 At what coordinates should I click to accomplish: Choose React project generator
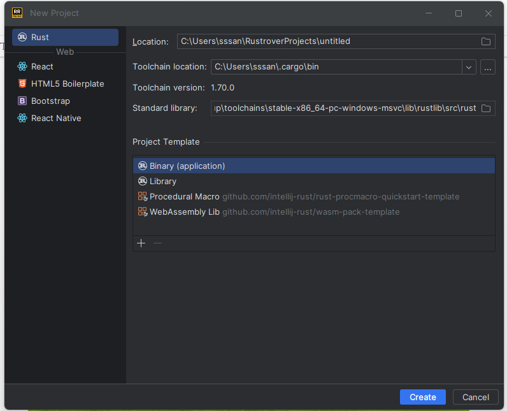pos(42,66)
